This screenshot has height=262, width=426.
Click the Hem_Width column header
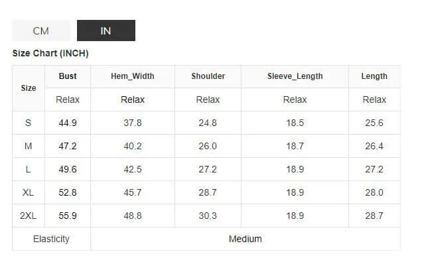tap(133, 76)
